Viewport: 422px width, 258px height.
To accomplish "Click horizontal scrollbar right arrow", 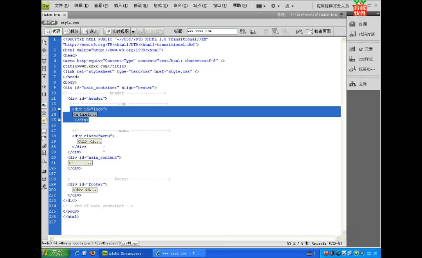I will coord(338,238).
